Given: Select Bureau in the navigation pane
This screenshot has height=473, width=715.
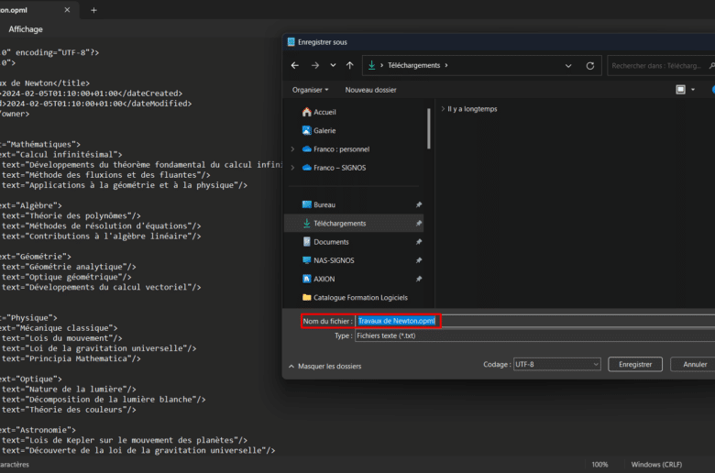Looking at the screenshot, I should [x=324, y=204].
